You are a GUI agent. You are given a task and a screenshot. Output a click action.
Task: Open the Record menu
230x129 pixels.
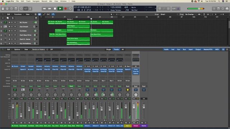click(x=44, y=1)
